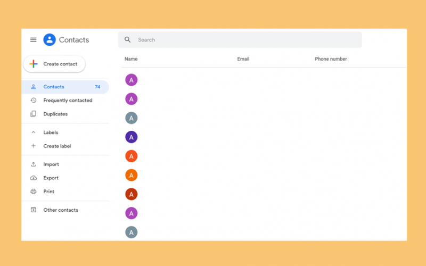
Task: Click the colorful plus icon
Action: pyautogui.click(x=34, y=64)
